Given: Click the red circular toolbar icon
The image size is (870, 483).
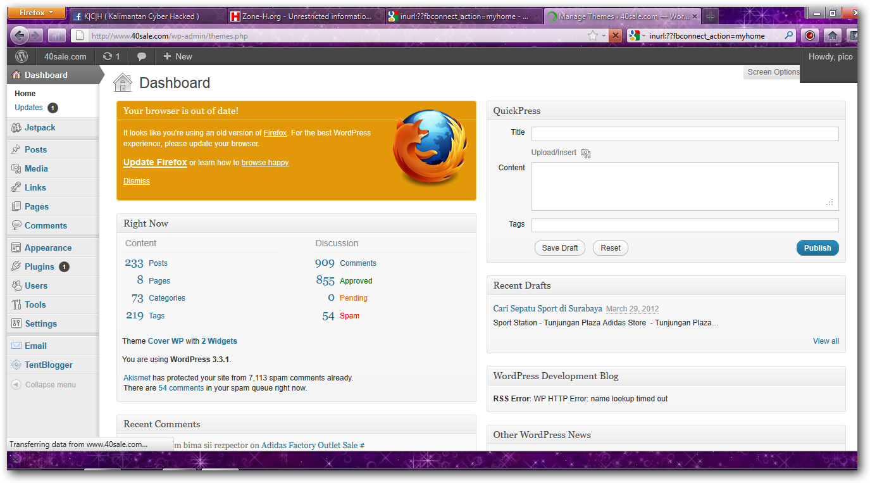Looking at the screenshot, I should click(x=809, y=36).
